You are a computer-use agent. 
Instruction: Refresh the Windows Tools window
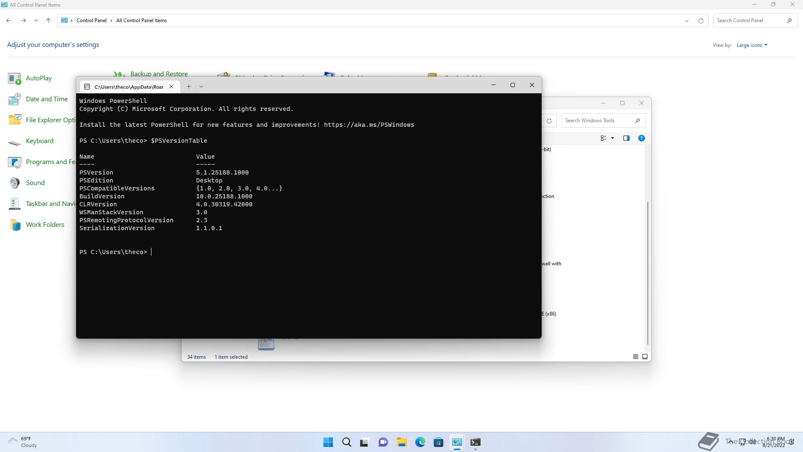(x=549, y=121)
